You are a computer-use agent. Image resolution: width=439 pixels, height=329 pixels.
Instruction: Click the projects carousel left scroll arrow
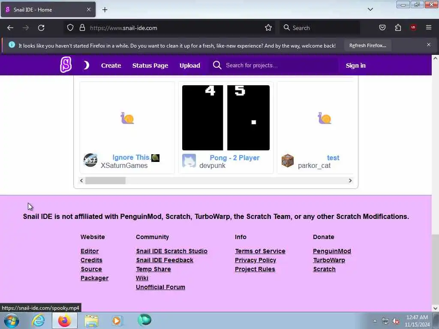click(81, 180)
